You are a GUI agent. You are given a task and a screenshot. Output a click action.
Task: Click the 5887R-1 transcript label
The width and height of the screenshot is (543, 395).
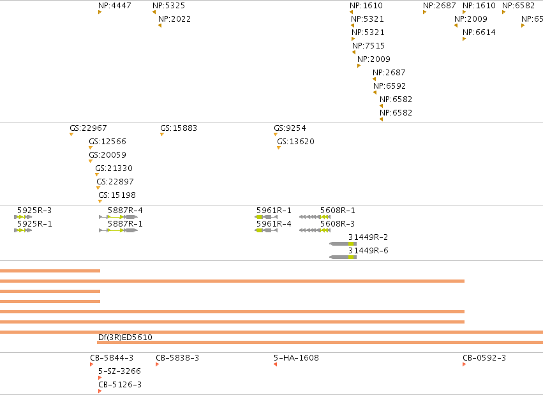coord(125,224)
